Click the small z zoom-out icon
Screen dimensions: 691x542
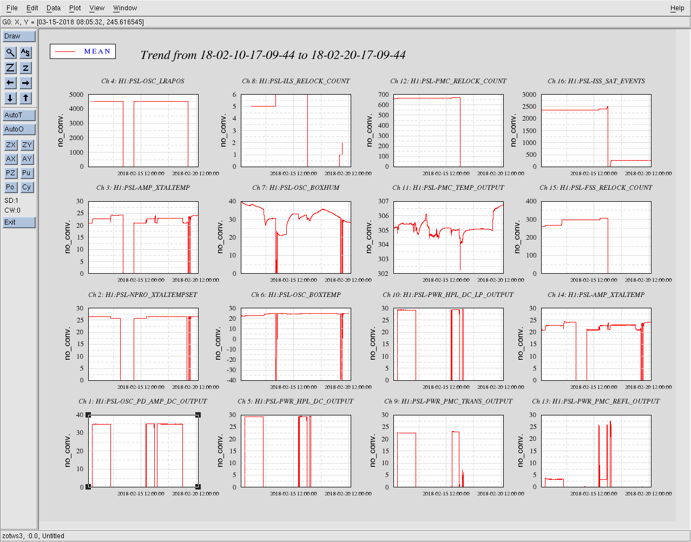25,68
